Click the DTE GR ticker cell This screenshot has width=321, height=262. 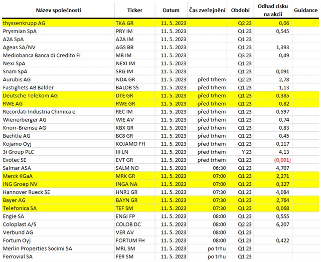[135, 96]
